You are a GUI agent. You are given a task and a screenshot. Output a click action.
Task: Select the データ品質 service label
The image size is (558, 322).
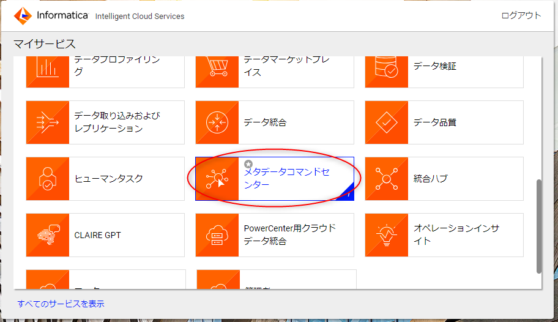coord(435,122)
